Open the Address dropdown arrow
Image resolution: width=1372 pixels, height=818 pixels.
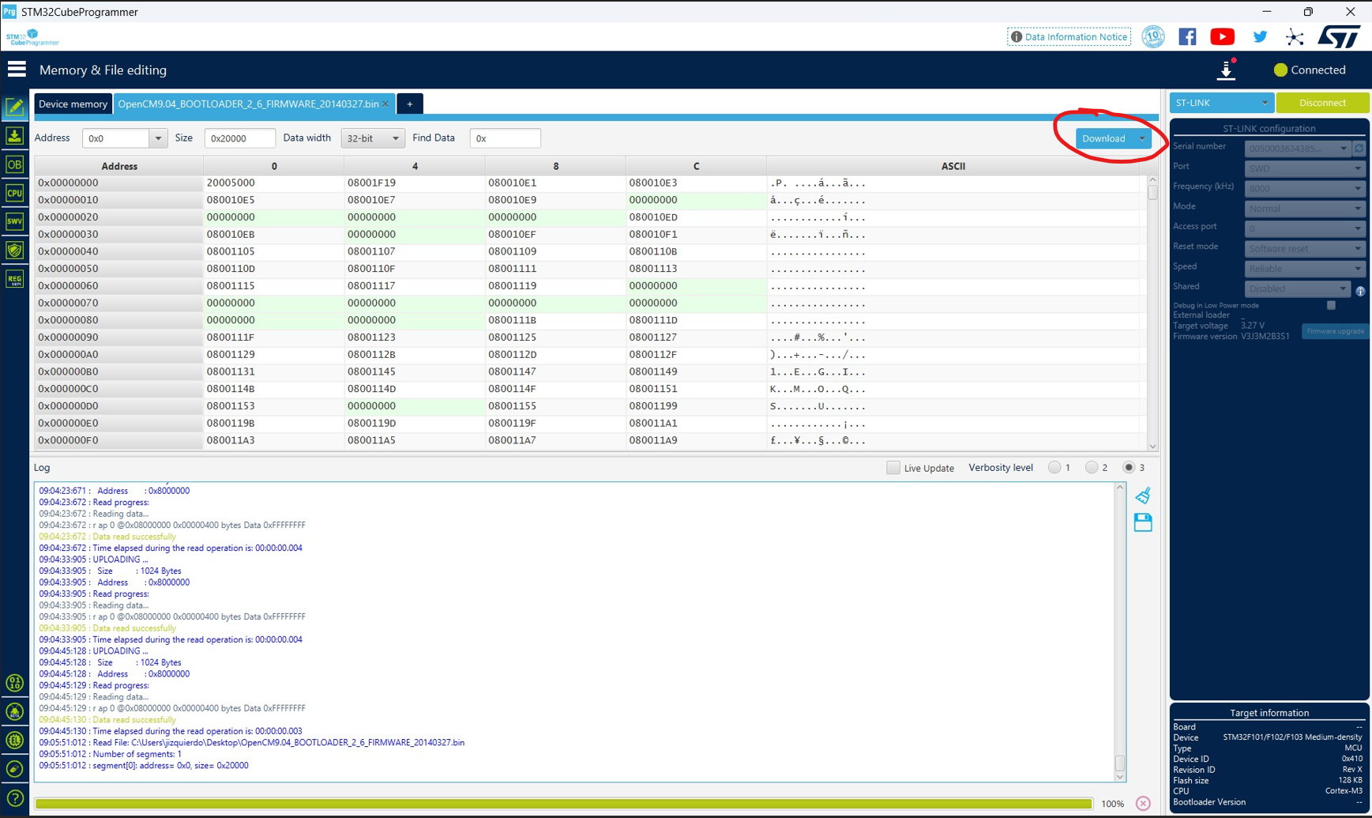(x=158, y=138)
